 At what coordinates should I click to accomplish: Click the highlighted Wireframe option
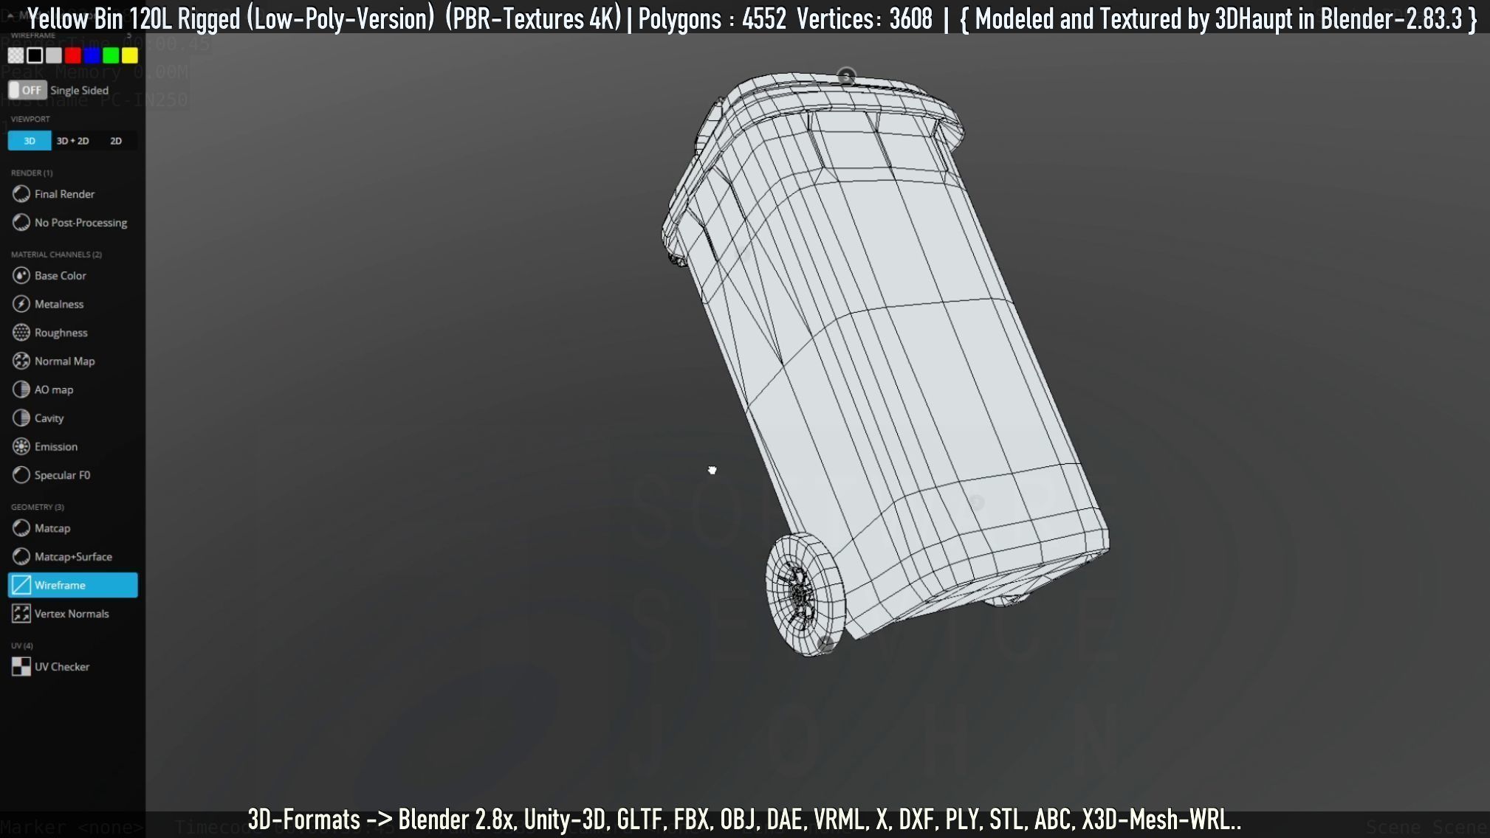tap(72, 585)
